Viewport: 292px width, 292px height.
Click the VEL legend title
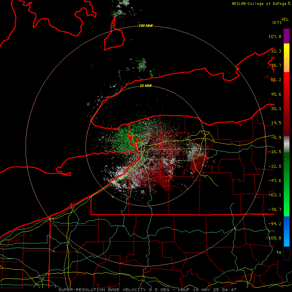click(x=285, y=19)
